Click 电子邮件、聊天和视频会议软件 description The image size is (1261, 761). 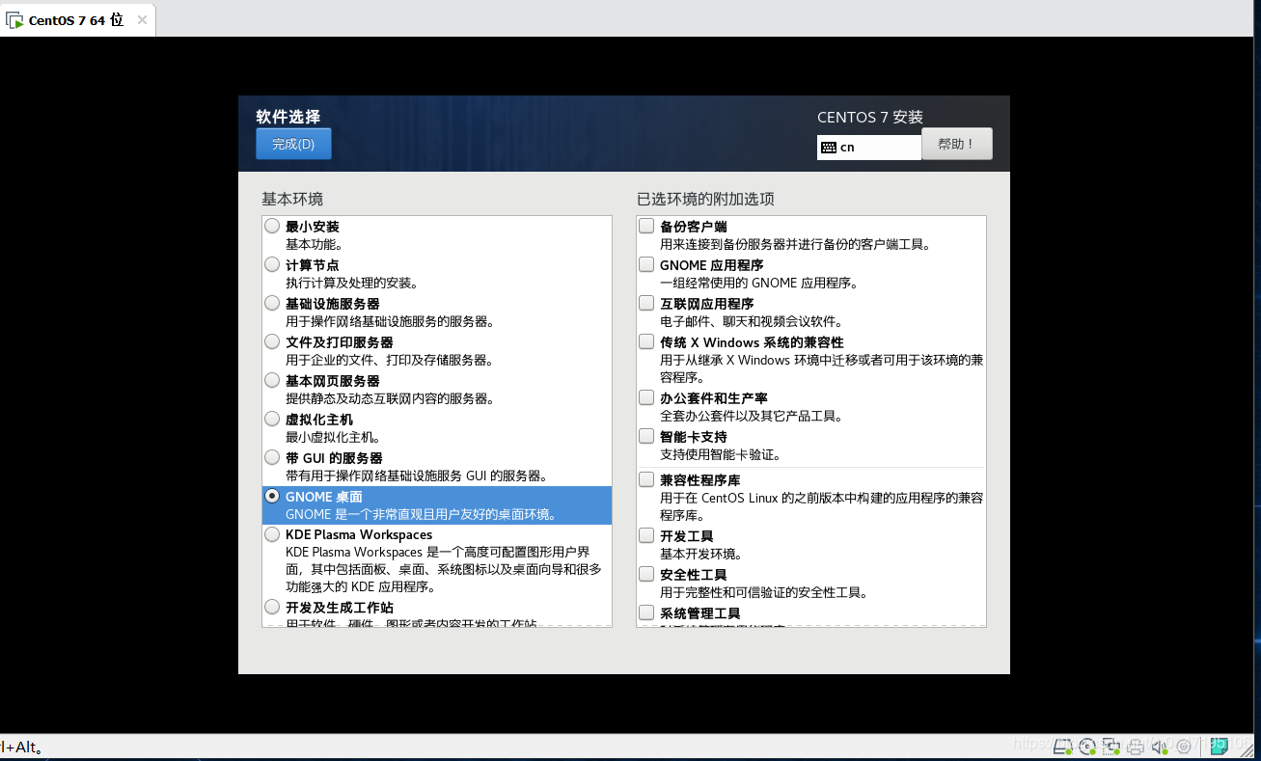[751, 322]
